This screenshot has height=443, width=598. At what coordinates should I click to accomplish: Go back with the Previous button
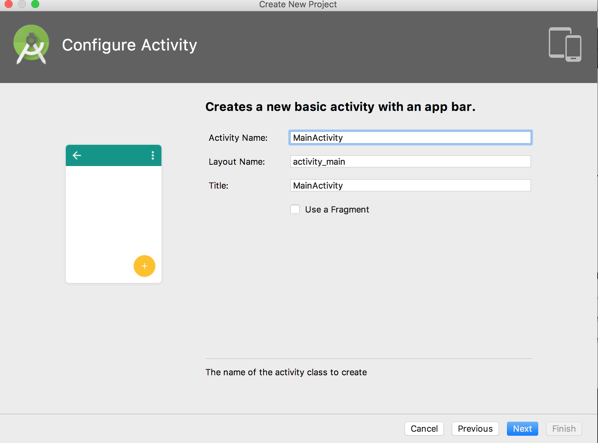click(475, 429)
